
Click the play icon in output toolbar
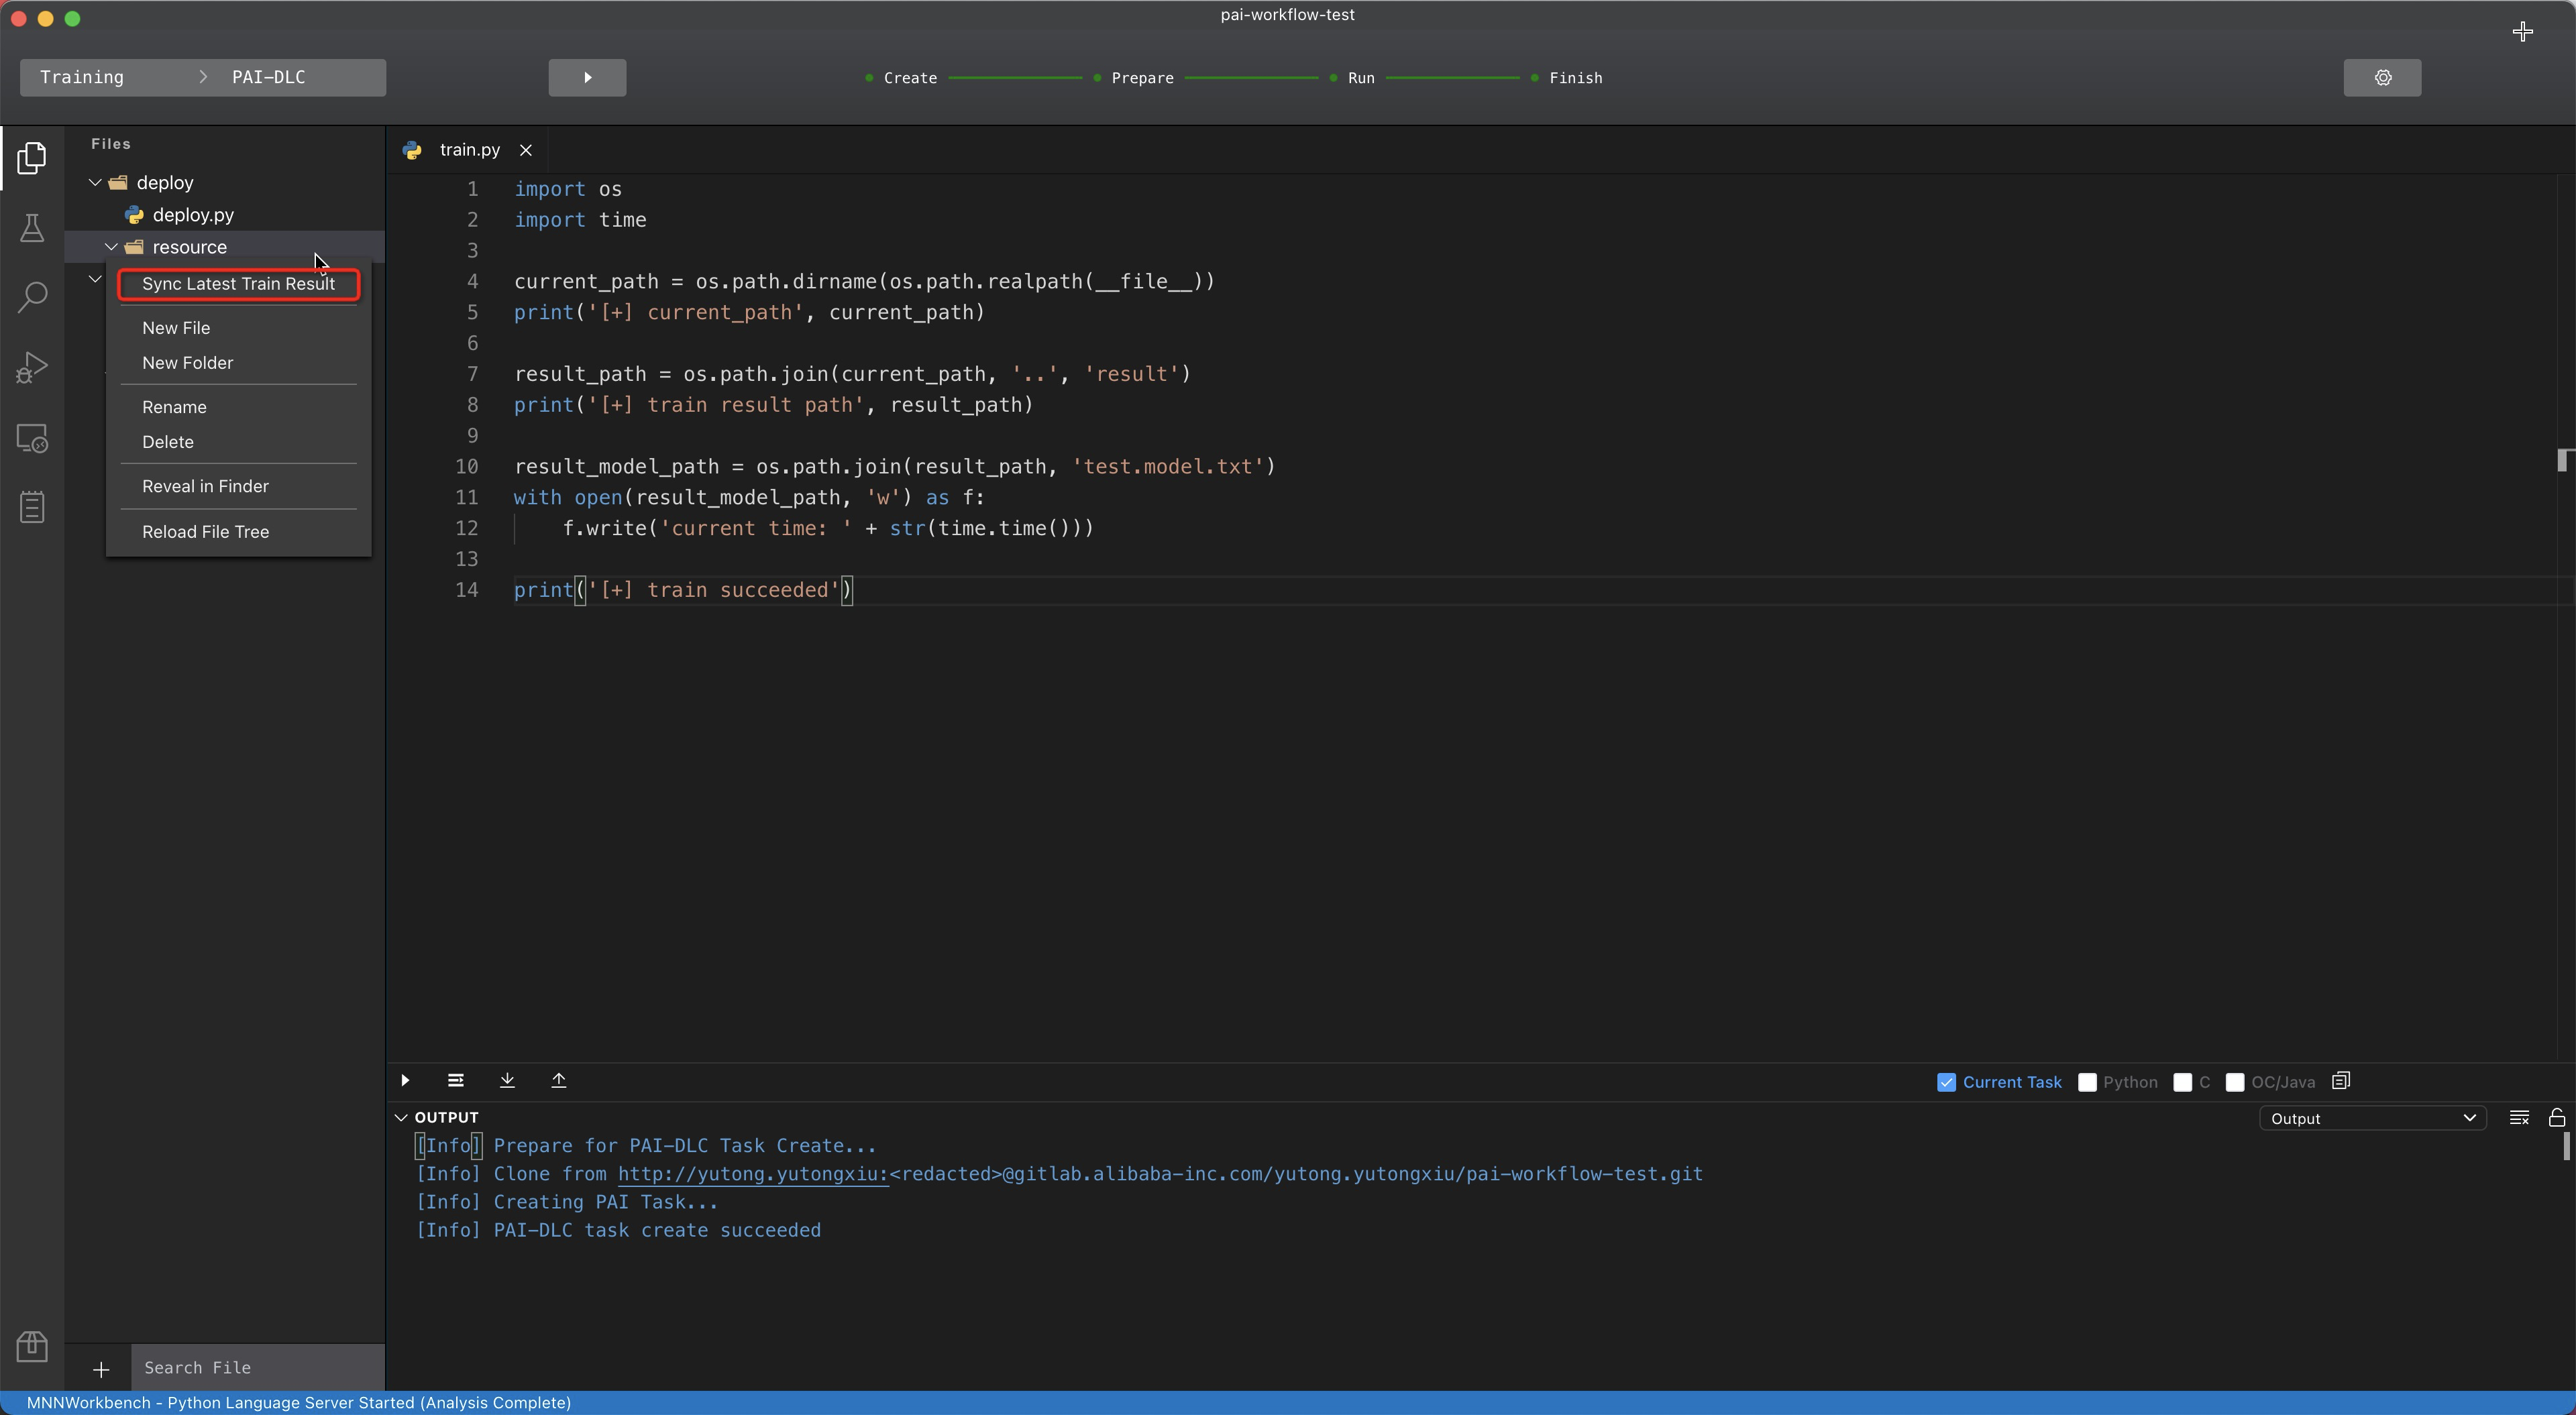coord(405,1080)
